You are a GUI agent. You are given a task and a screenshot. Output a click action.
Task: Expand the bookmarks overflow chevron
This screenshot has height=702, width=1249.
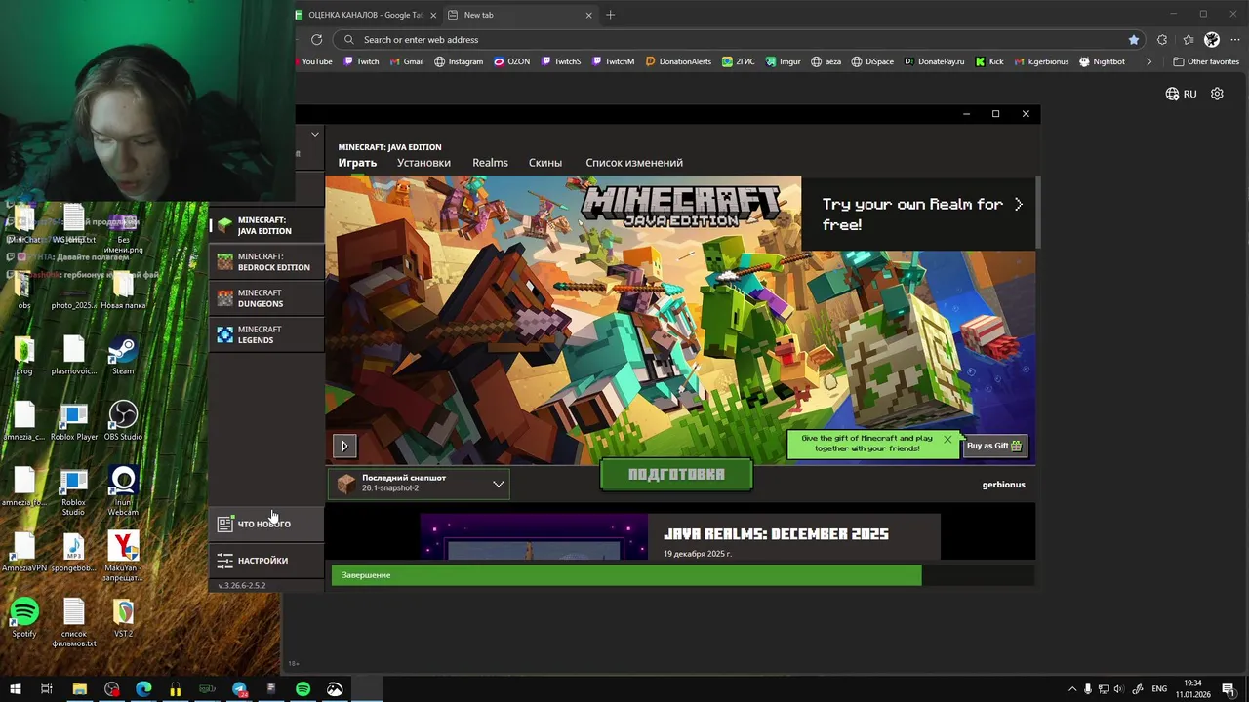click(1148, 61)
